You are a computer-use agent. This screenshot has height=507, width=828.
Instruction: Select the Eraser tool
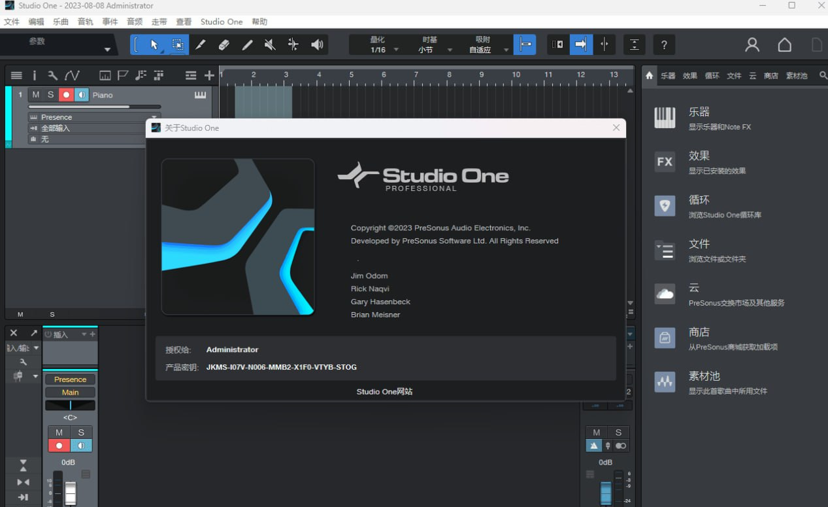coord(224,44)
